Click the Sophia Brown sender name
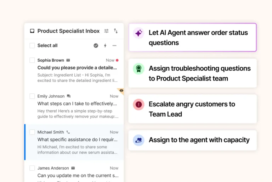The image size is (272, 182). pos(51,60)
